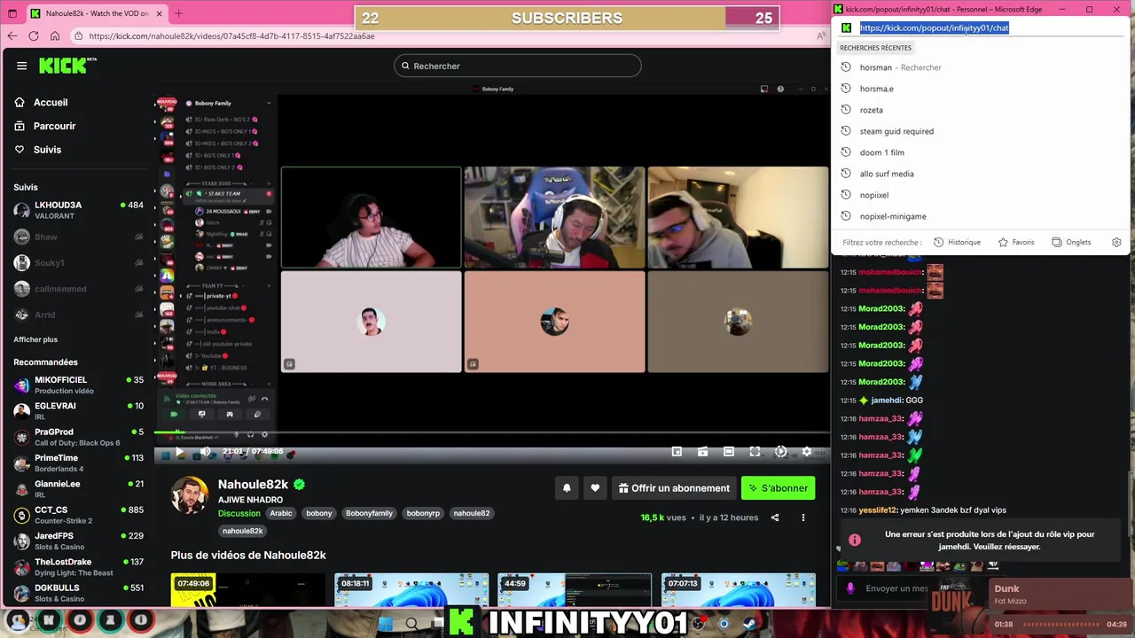Viewport: 1135px width, 638px height.
Task: Go to the Kick logo home page
Action: (67, 66)
